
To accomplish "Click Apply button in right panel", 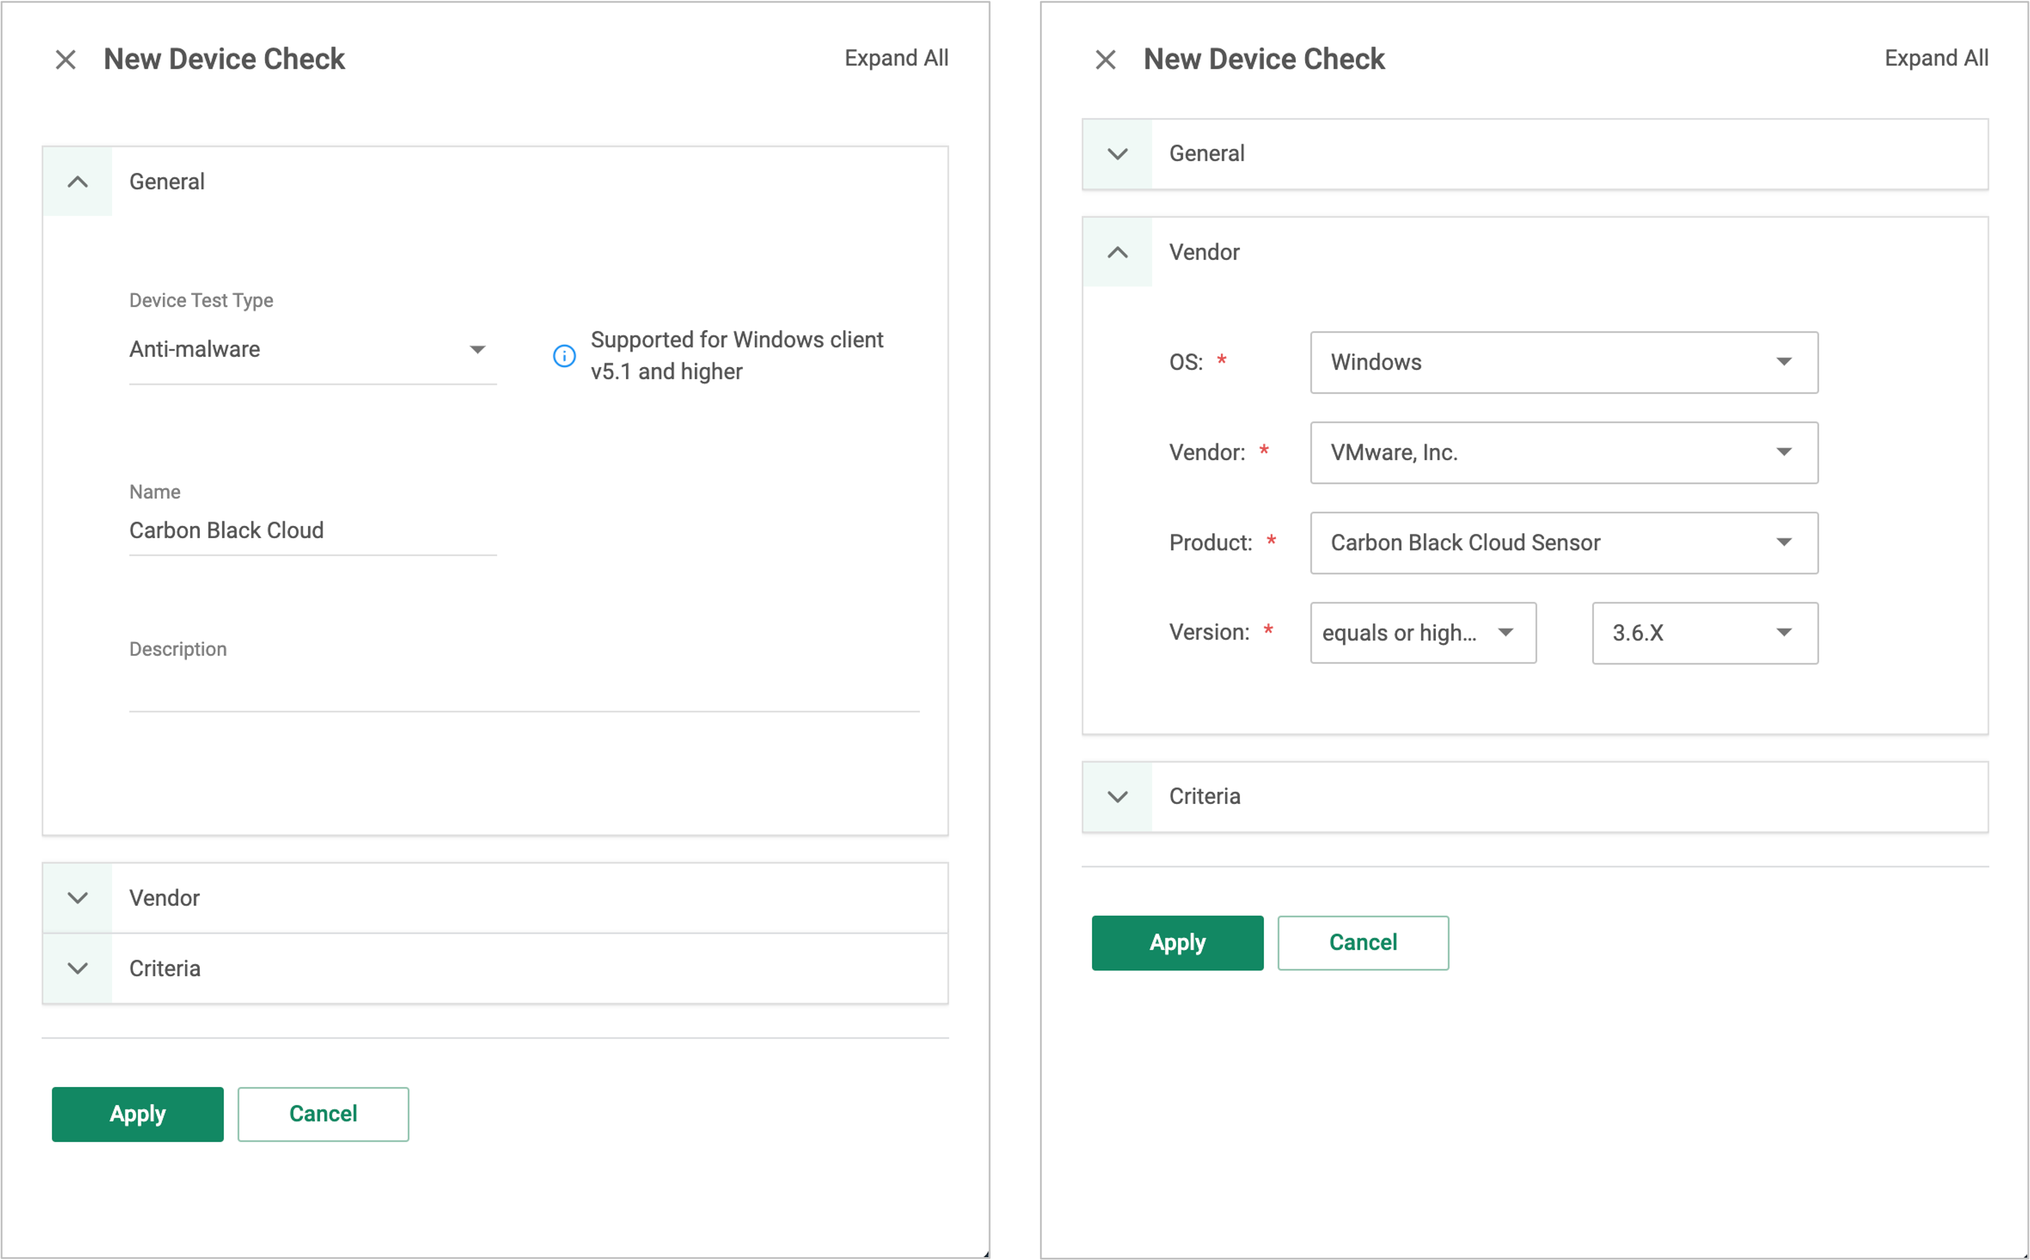I will coord(1177,942).
